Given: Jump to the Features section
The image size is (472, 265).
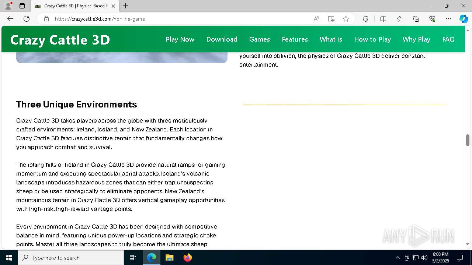Looking at the screenshot, I should point(295,39).
